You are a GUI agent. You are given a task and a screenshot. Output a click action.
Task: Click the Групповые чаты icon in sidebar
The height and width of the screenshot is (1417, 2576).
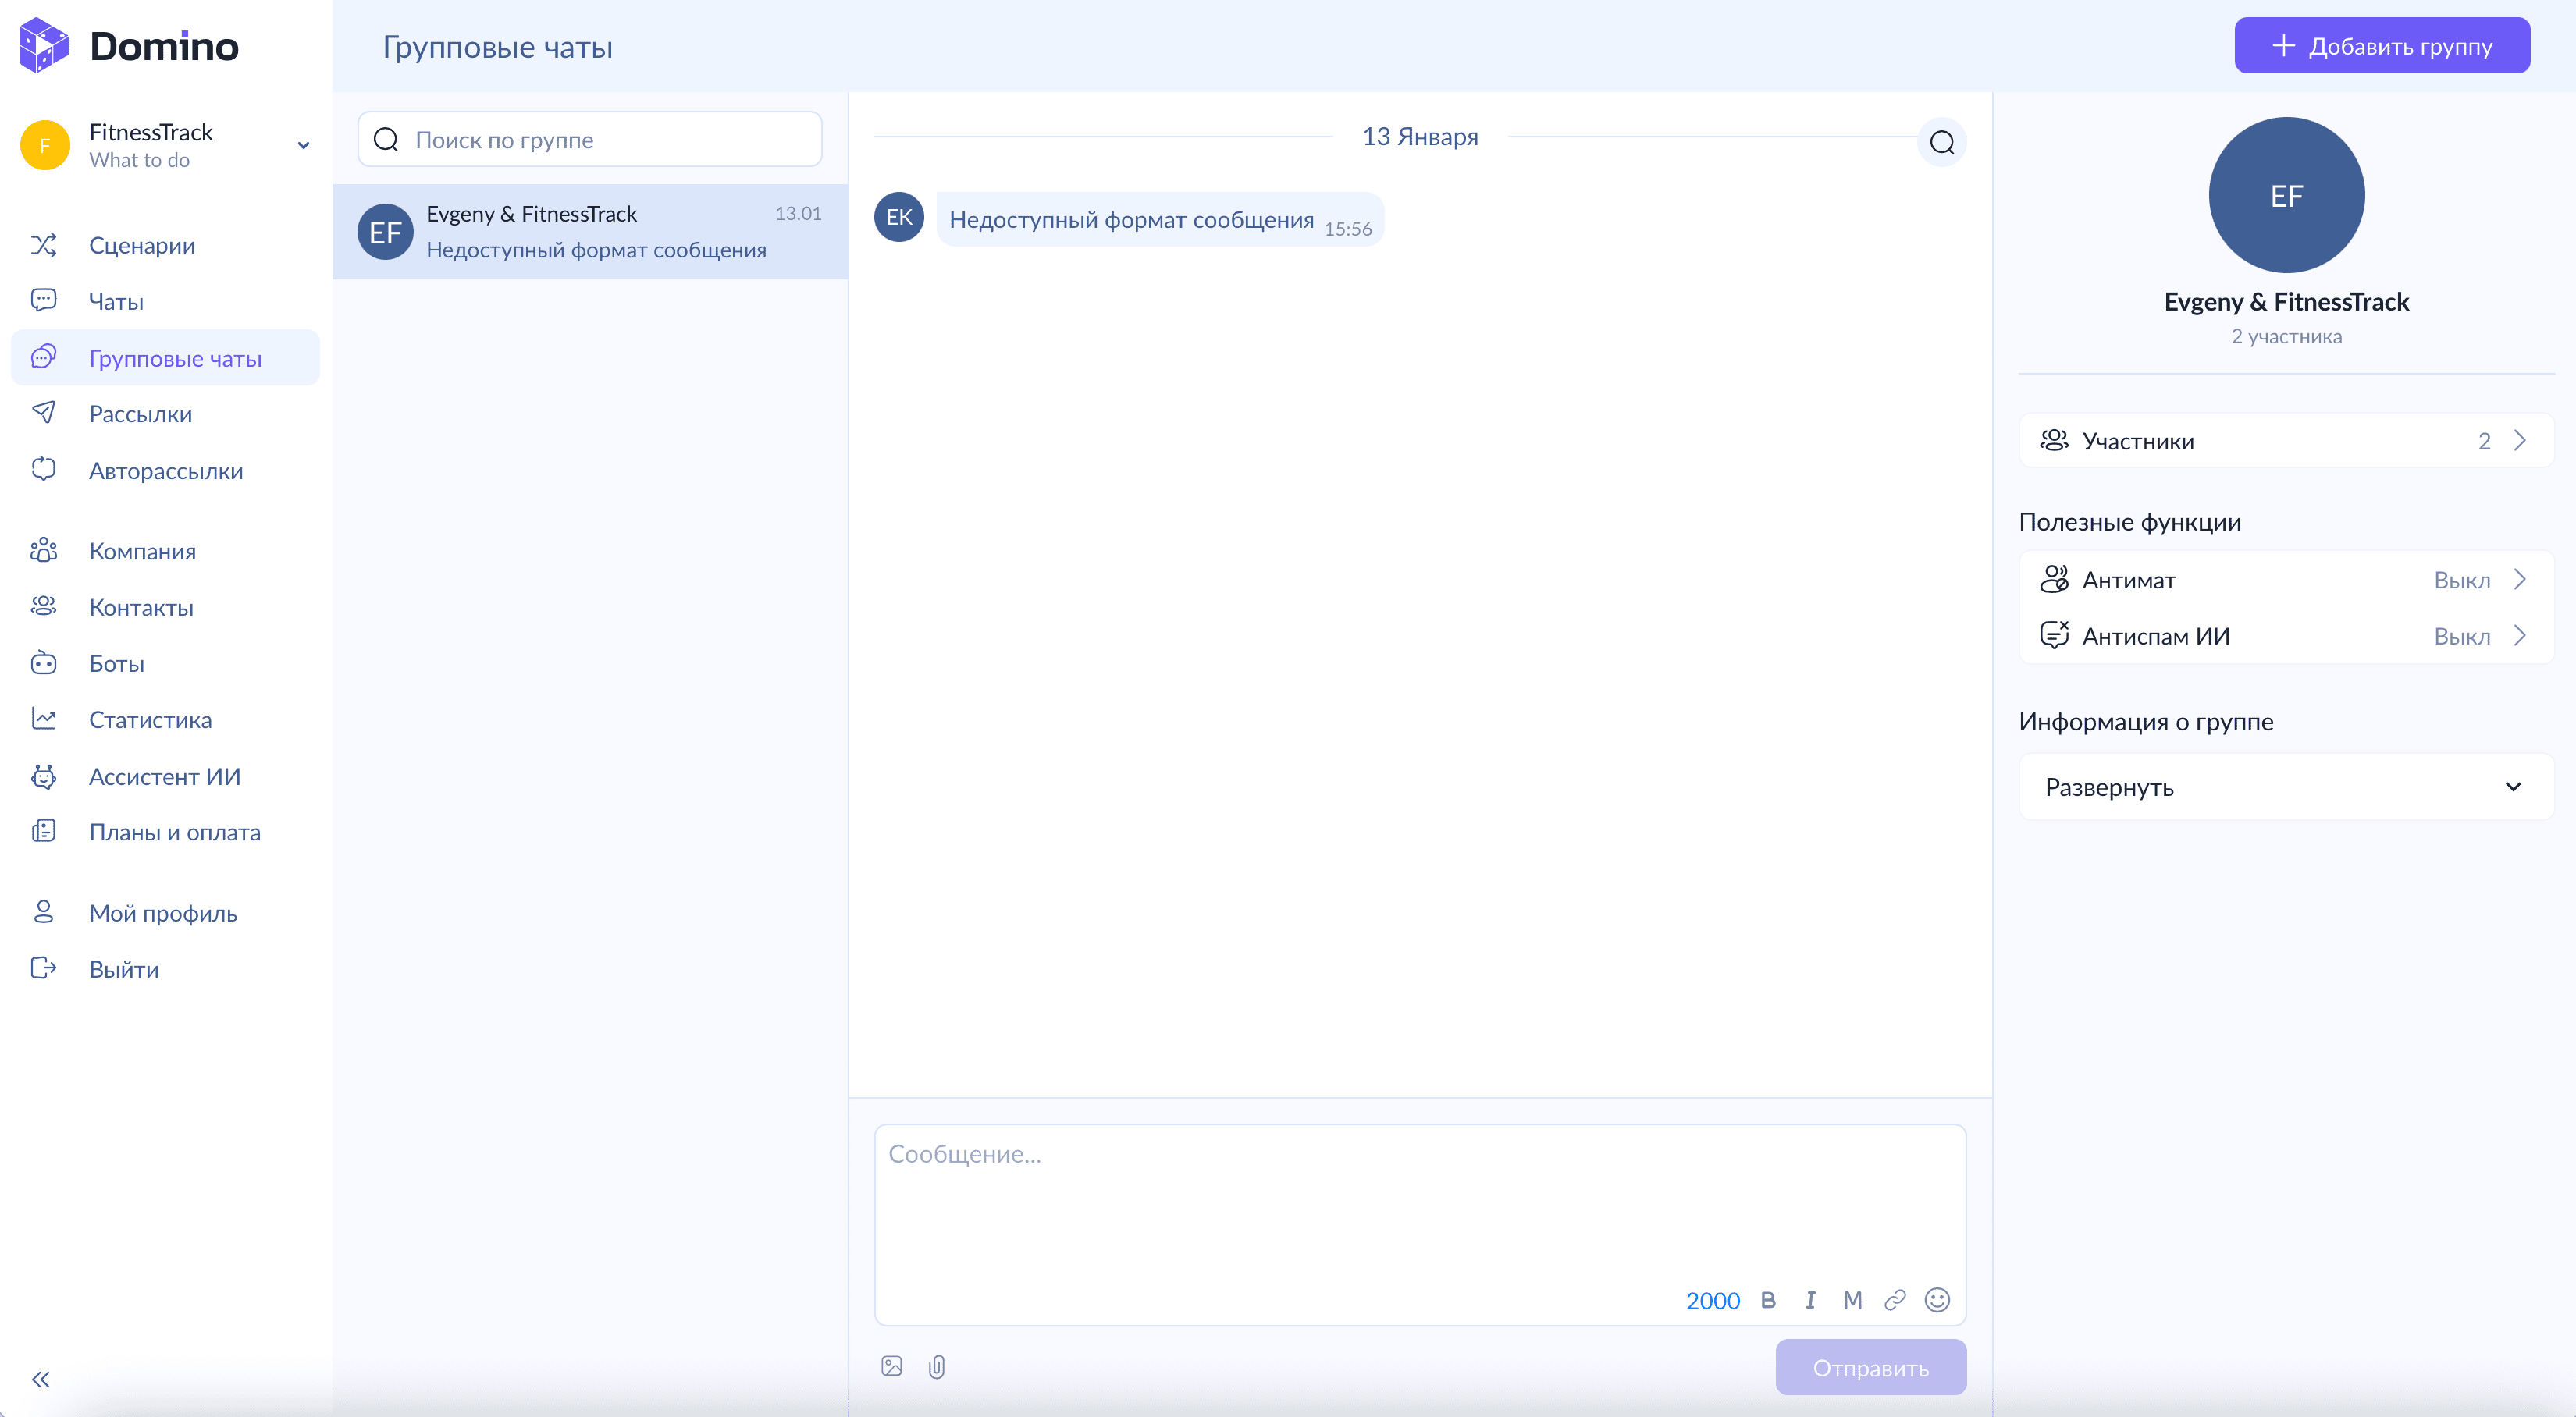pos(44,357)
